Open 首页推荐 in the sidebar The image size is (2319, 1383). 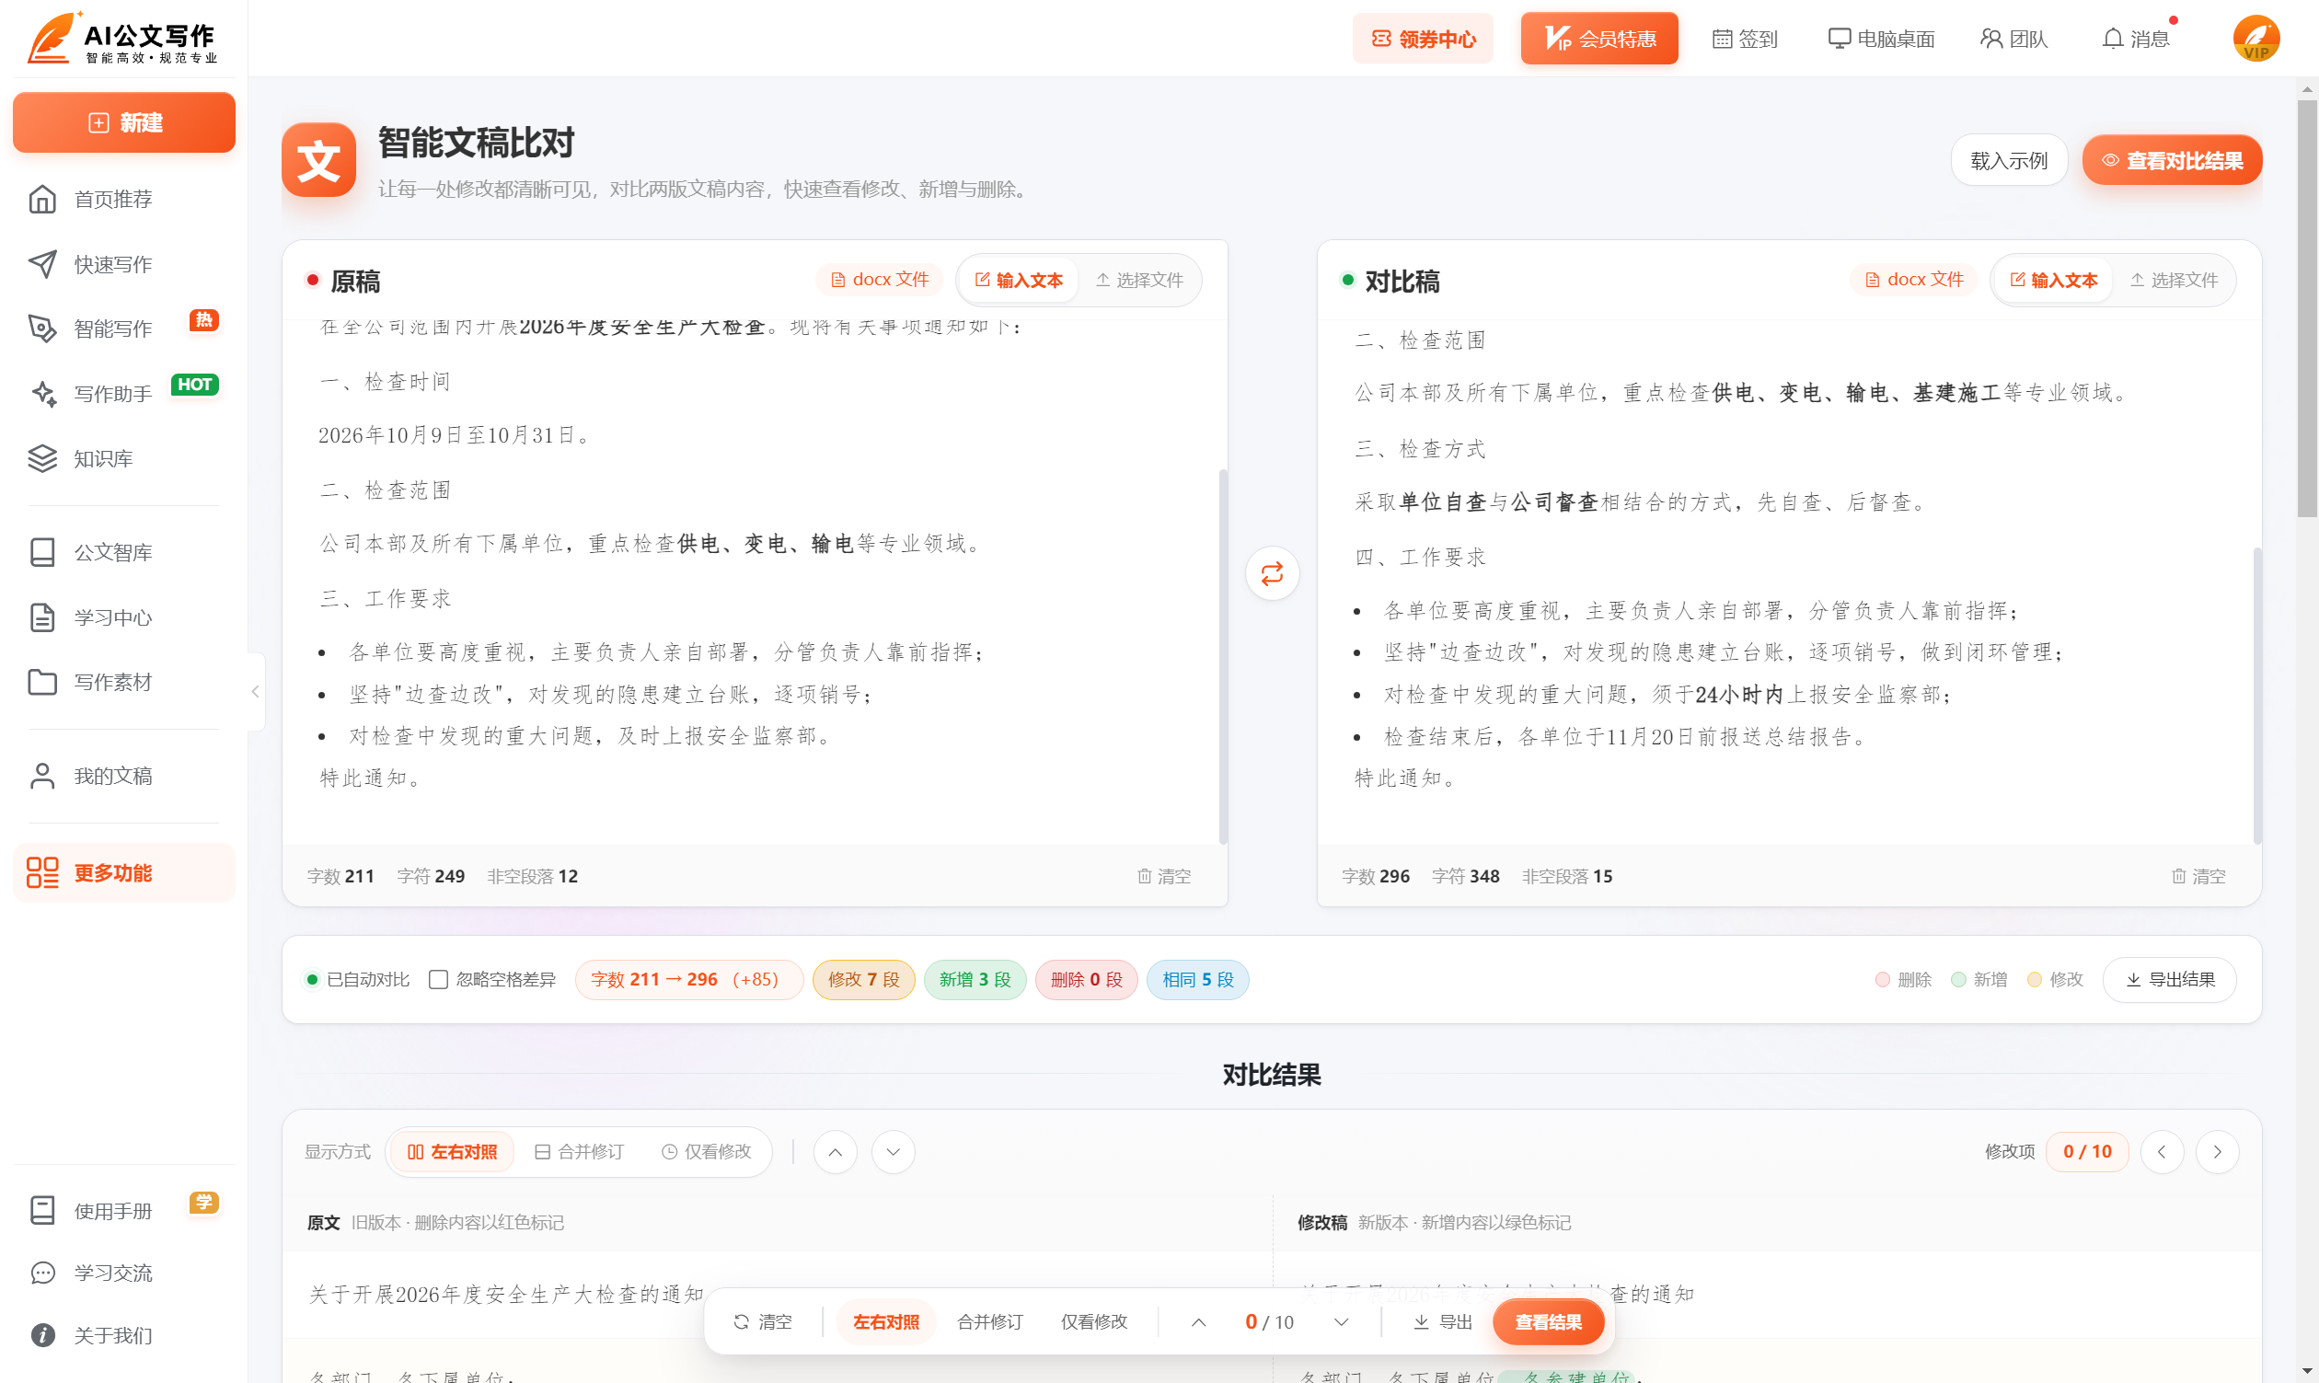pyautogui.click(x=124, y=200)
